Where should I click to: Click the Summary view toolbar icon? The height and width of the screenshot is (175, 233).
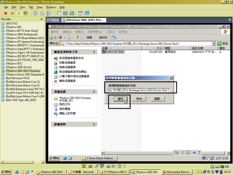80,13
